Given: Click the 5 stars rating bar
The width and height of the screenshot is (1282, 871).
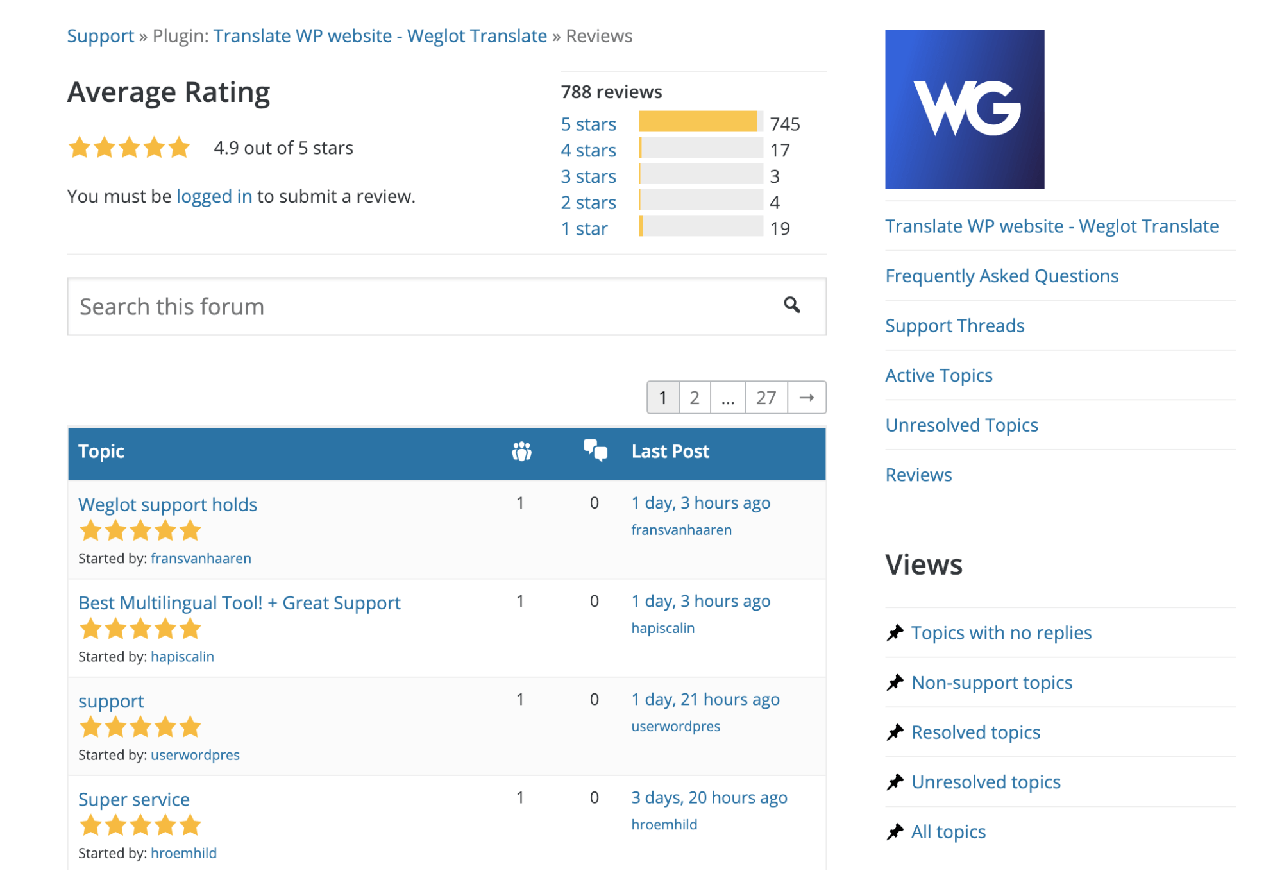Looking at the screenshot, I should pyautogui.click(x=701, y=122).
